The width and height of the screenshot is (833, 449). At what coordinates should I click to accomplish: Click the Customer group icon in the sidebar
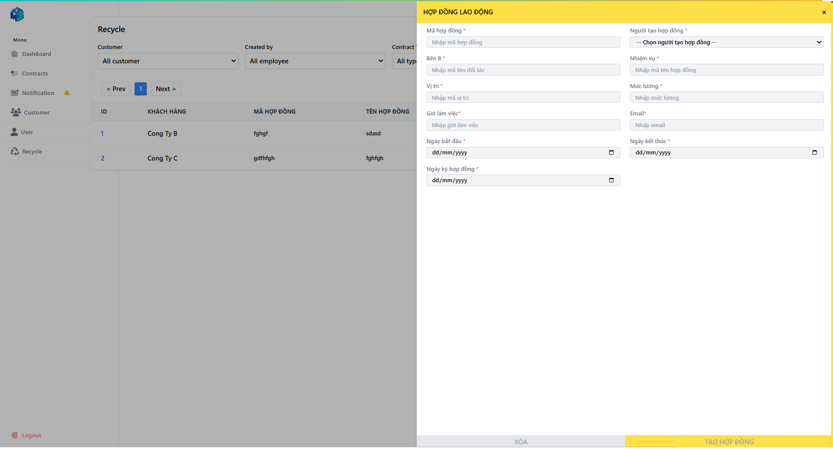click(x=16, y=112)
